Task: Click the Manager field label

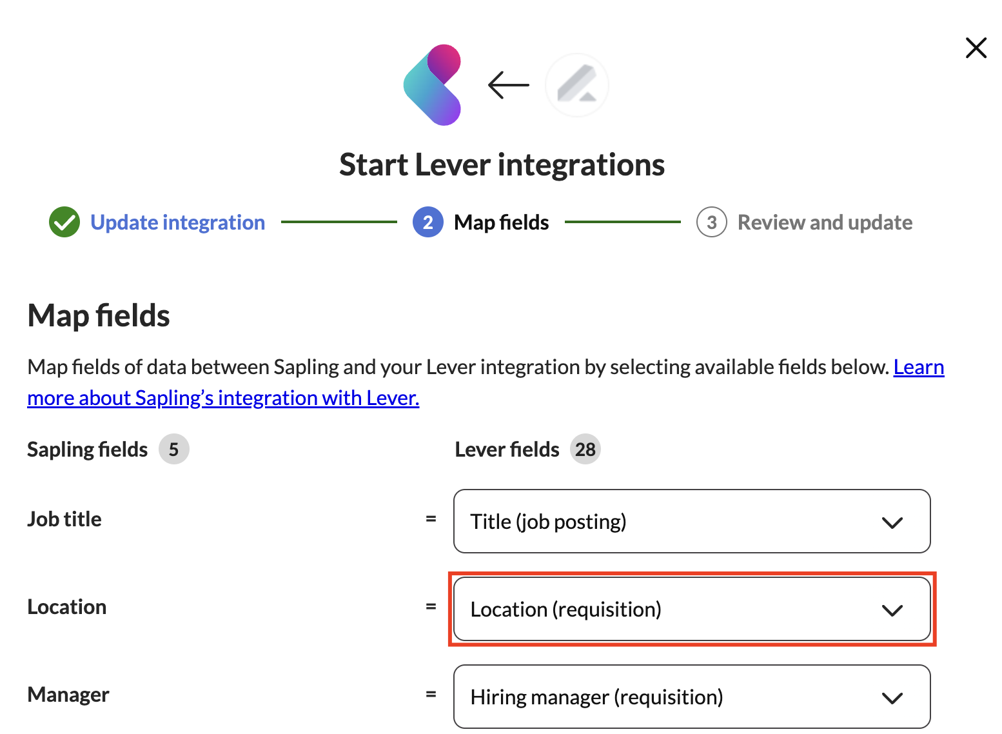Action: 68,695
